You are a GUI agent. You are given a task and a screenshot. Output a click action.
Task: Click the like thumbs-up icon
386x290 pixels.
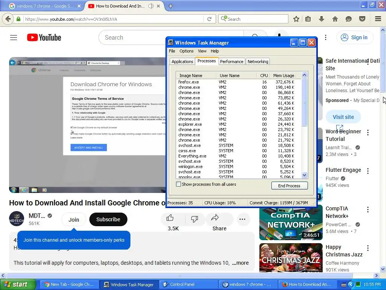click(x=170, y=218)
